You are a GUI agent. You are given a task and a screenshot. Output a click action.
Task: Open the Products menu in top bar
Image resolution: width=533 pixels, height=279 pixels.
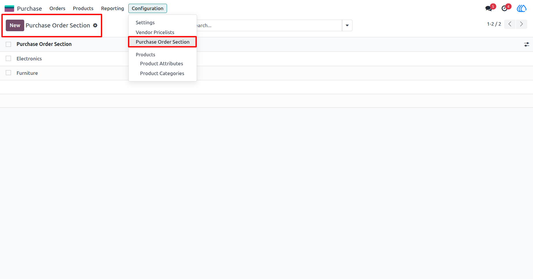pyautogui.click(x=83, y=8)
